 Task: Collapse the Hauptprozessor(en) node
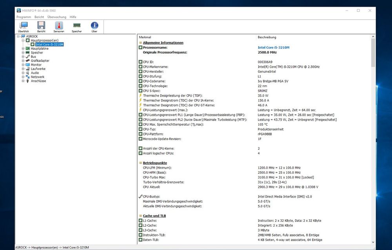(x=23, y=40)
